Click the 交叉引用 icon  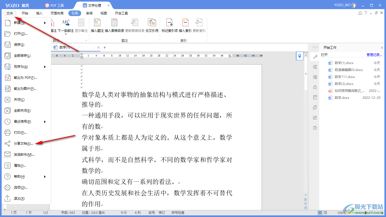152,23
